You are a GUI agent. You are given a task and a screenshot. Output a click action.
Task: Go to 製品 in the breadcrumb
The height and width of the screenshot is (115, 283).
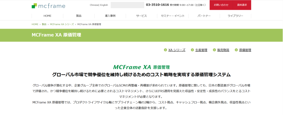point(44,24)
